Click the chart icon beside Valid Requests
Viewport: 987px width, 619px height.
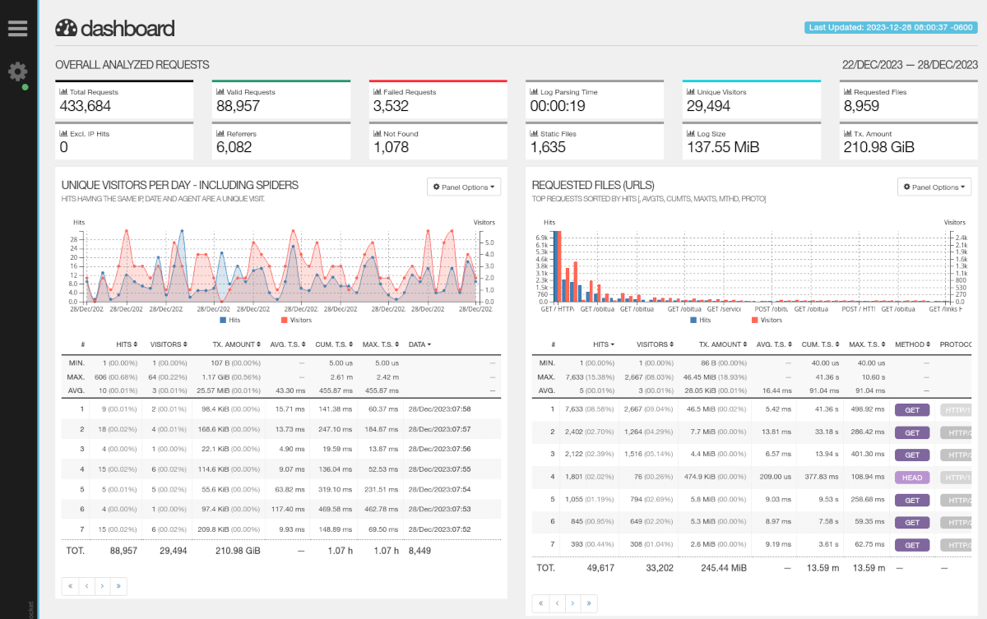220,92
